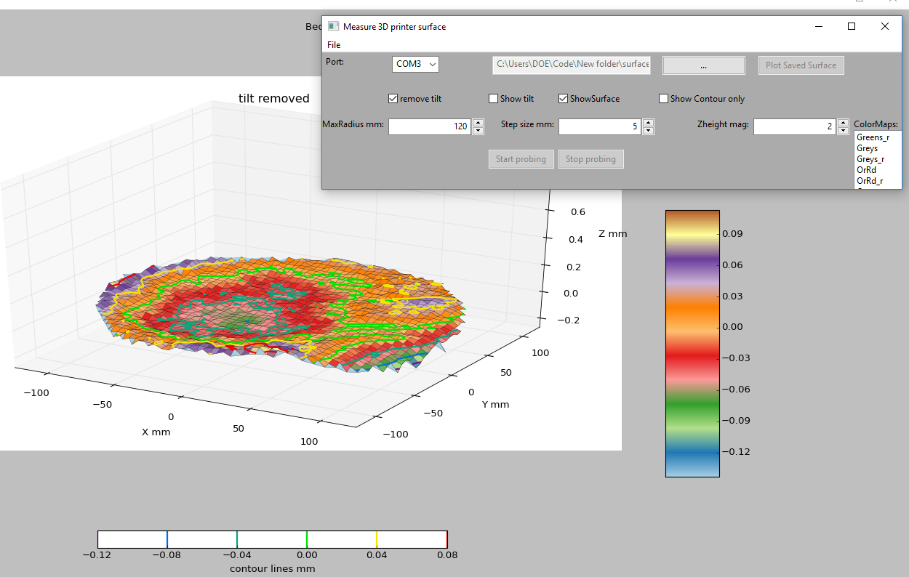Enable Show Contour only checkbox
The height and width of the screenshot is (577, 909).
(664, 99)
